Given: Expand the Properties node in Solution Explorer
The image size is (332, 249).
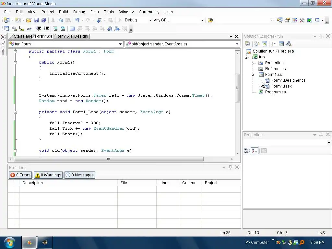Looking at the screenshot, I should 253,63.
